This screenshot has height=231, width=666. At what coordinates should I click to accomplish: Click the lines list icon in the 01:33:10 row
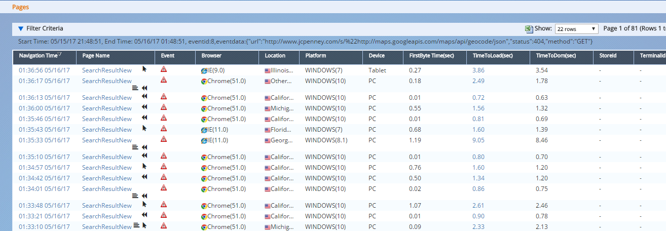136,225
